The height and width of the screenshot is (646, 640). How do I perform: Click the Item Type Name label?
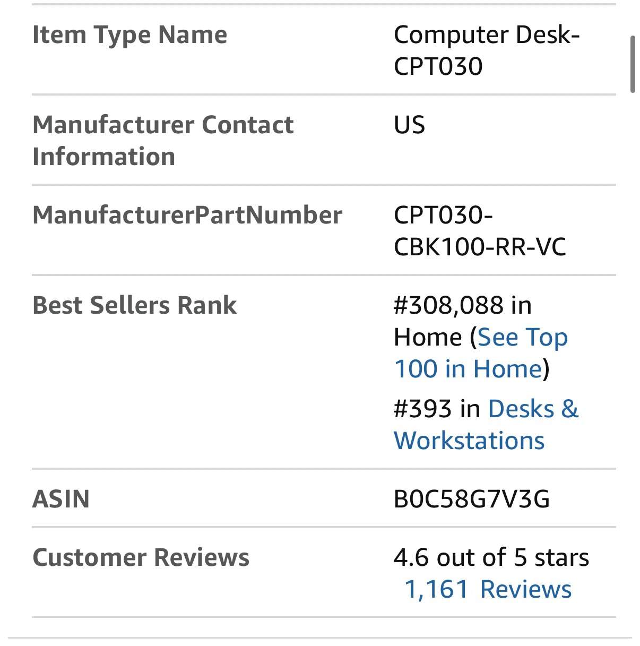click(x=130, y=35)
